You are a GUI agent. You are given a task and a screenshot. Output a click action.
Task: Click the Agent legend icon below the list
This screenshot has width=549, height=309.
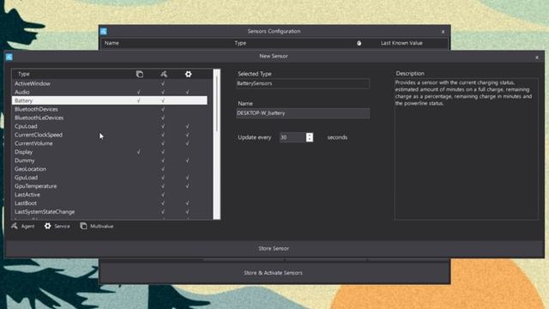click(x=15, y=226)
